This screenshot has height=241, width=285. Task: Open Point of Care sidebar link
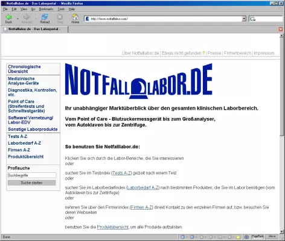coord(27,106)
